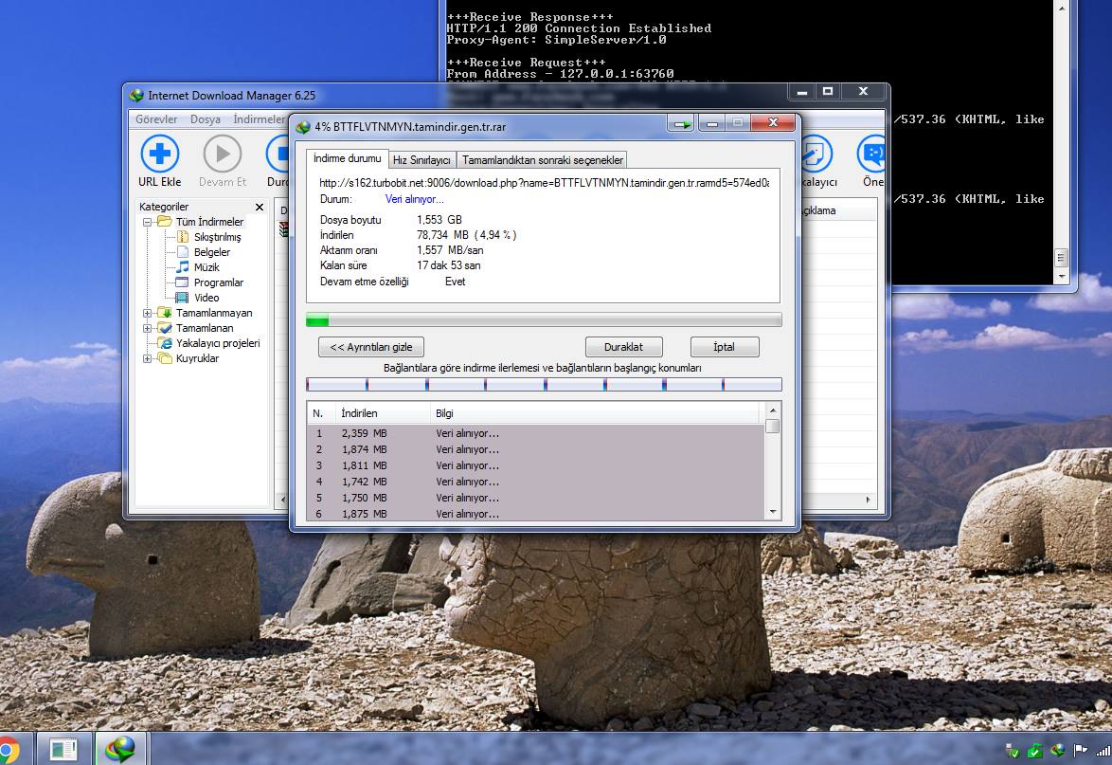Image resolution: width=1112 pixels, height=765 pixels.
Task: Expand the Kuyruklar tree node
Action: pos(148,359)
